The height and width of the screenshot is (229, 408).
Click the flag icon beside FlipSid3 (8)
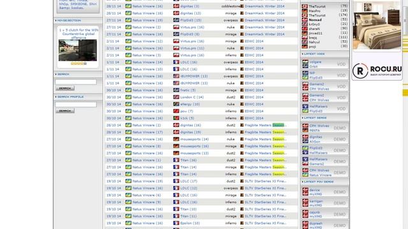(x=176, y=34)
